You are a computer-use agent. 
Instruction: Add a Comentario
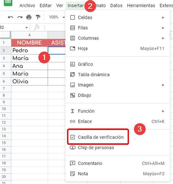[118, 163]
